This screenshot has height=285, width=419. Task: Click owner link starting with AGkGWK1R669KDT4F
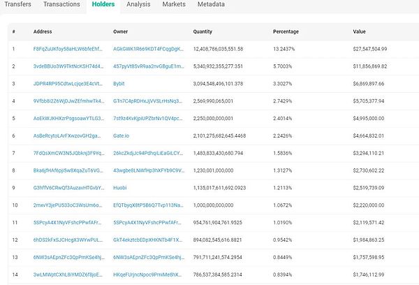[148, 49]
